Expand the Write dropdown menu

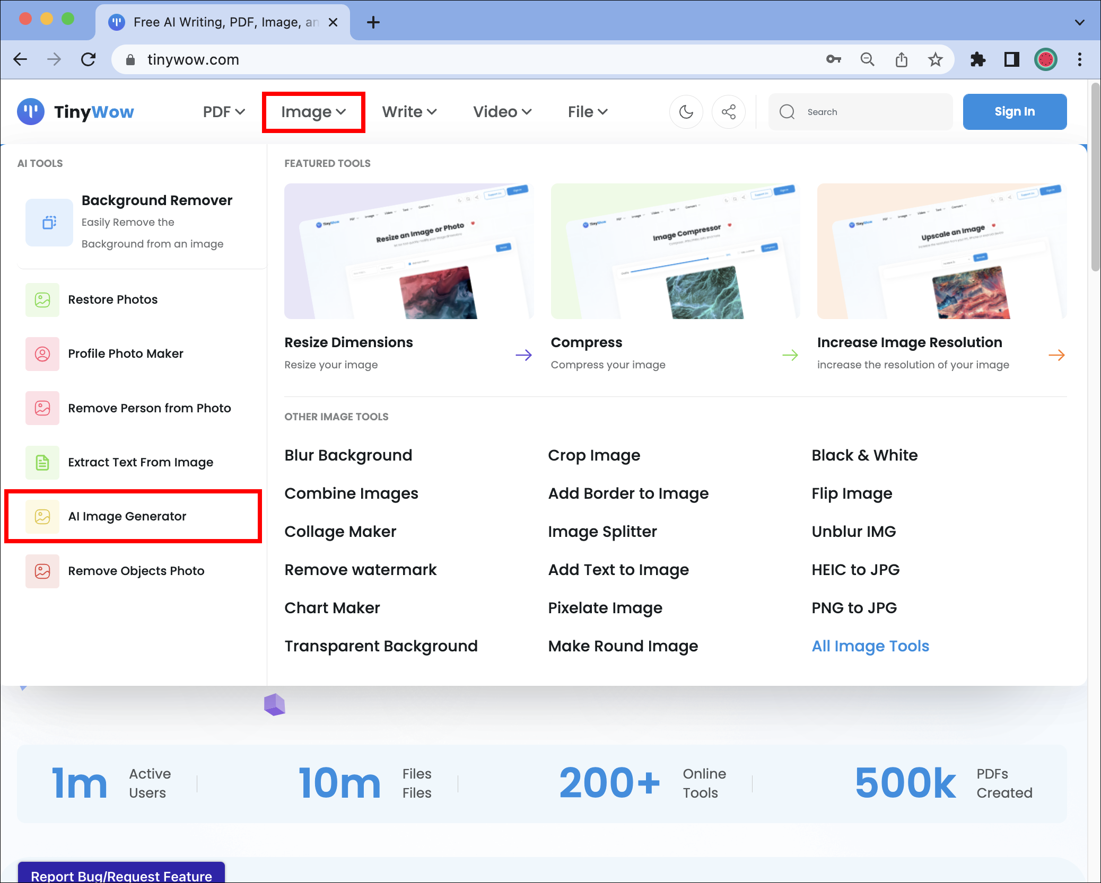pos(409,112)
